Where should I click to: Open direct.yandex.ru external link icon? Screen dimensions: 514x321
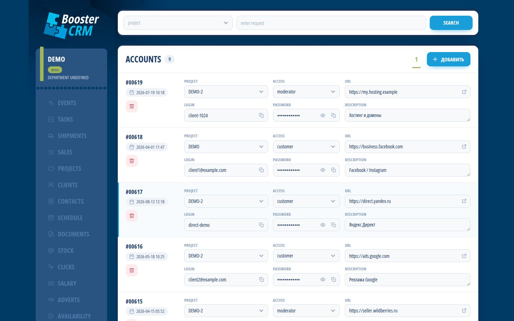[x=464, y=201]
